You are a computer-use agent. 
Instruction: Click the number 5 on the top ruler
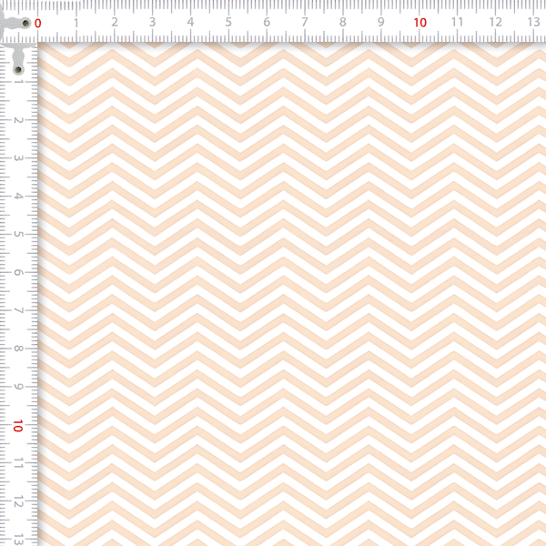(x=228, y=22)
